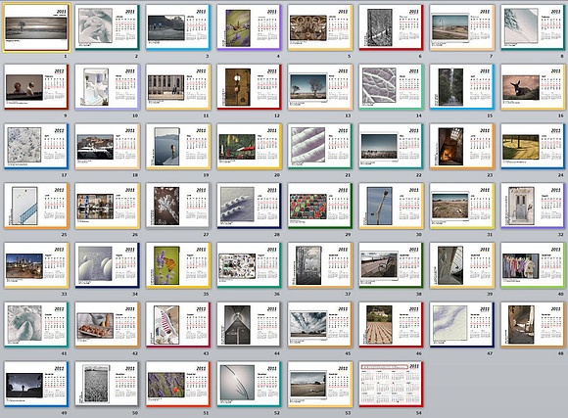Select slide 29 red and green market crates
This screenshot has width=568, height=418.
[x=320, y=206]
